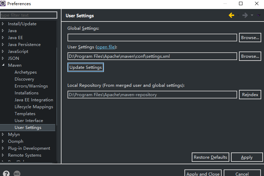Screen dimensions: 264x176
Task: Click the gray Forward arrow icon
Action: [245, 15]
